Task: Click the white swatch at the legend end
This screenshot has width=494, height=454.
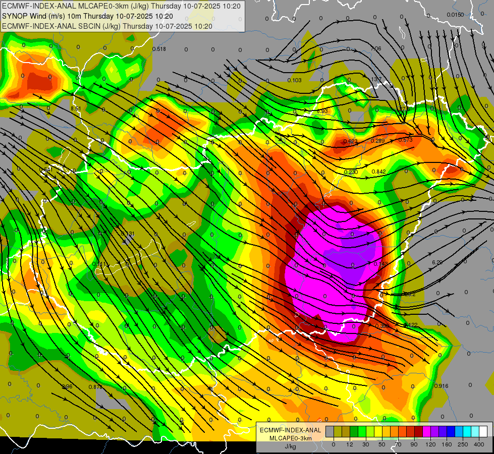Action: [x=483, y=432]
